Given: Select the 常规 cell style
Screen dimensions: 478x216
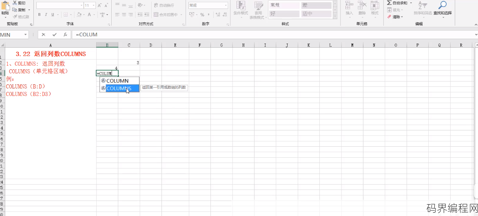Looking at the screenshot, I should point(284,5).
